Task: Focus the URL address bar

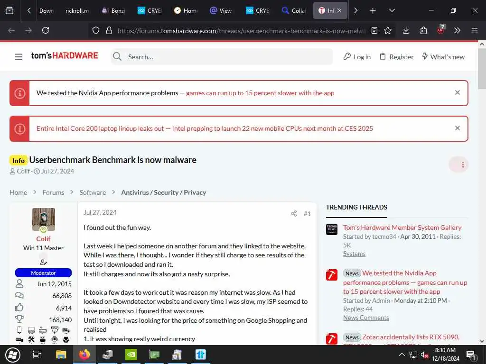Action: click(x=242, y=30)
